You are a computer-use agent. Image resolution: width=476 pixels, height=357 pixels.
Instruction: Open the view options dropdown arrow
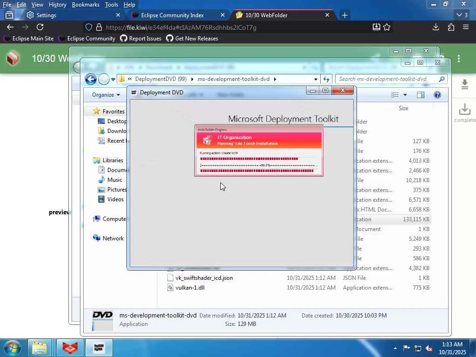coord(405,95)
